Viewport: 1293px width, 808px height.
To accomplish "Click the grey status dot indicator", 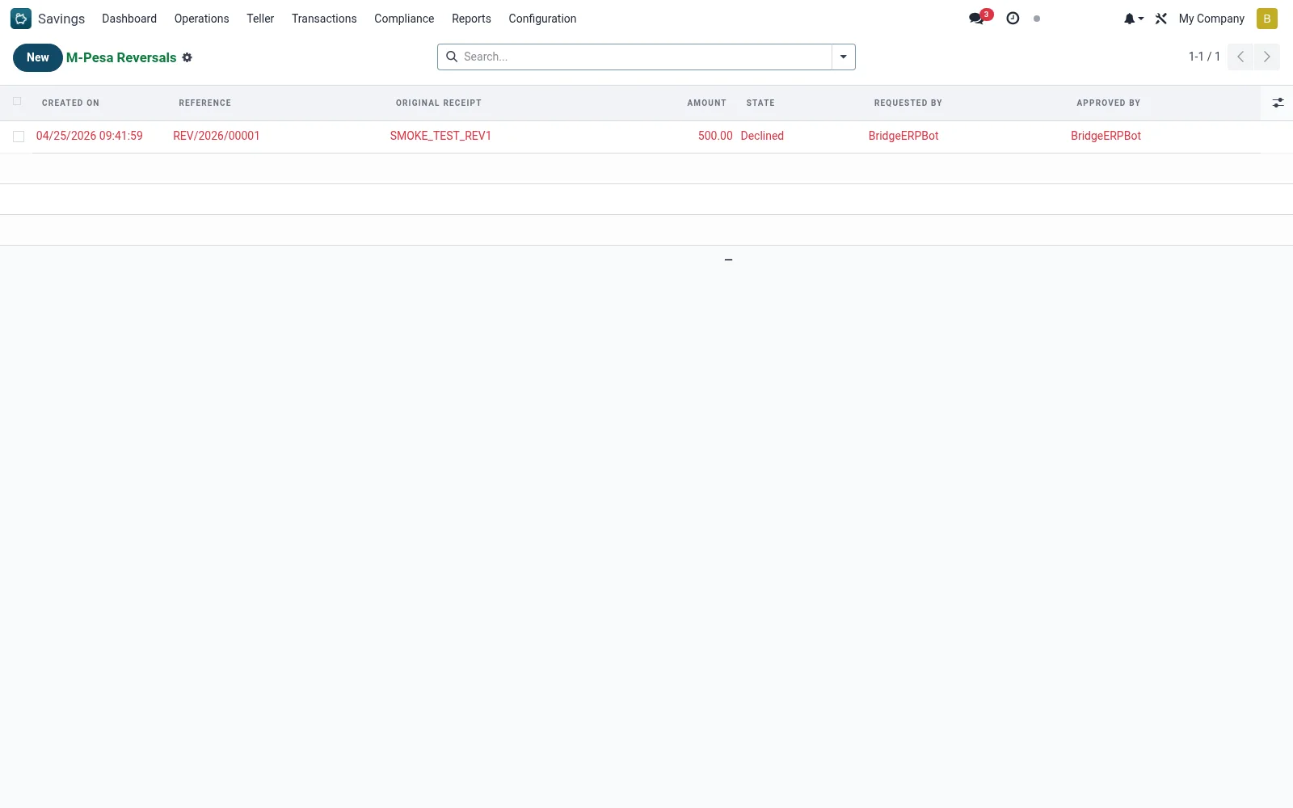I will [1037, 19].
